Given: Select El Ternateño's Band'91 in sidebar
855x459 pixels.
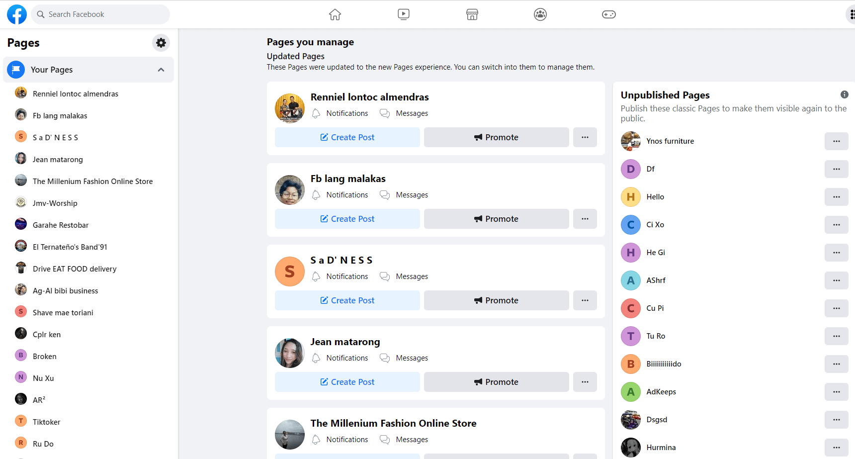Looking at the screenshot, I should click(88, 247).
